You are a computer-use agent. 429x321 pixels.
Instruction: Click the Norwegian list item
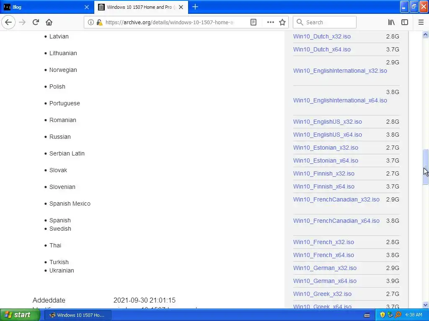click(x=63, y=70)
